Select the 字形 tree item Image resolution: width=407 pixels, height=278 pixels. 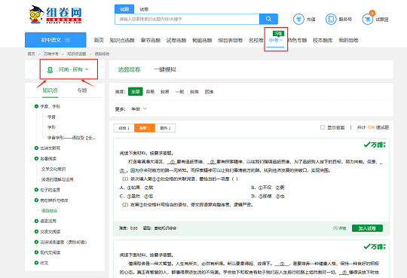click(x=51, y=127)
